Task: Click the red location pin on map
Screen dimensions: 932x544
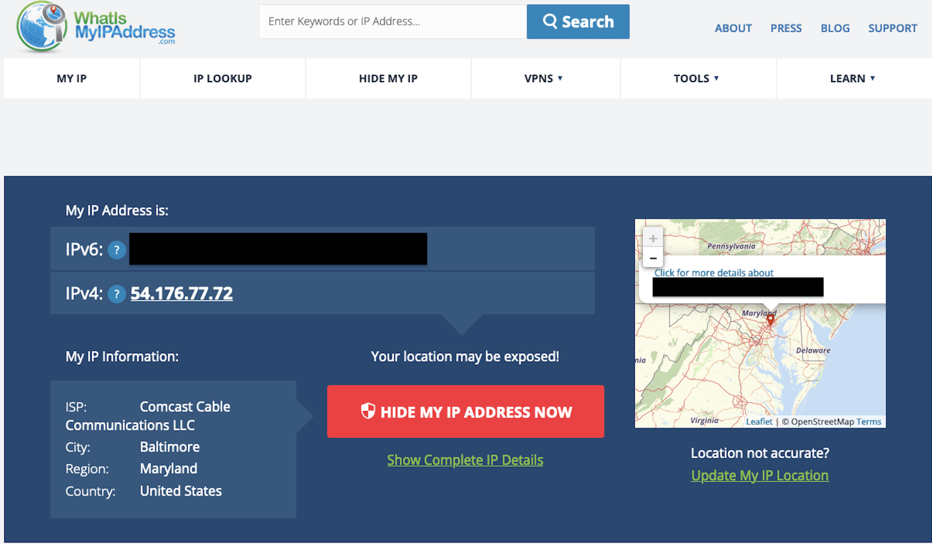Action: point(770,319)
